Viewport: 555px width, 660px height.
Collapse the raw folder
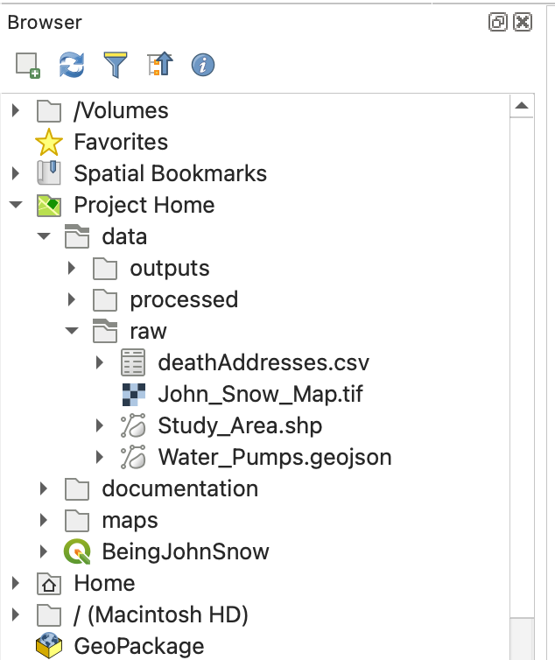72,331
